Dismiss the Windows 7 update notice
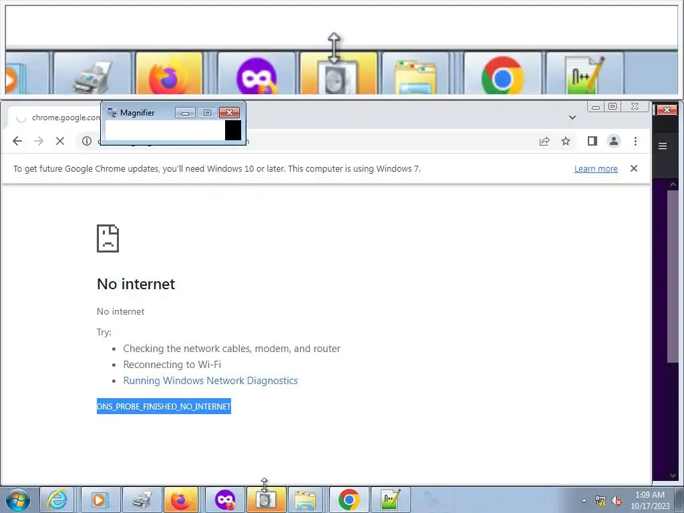Screen dimensions: 684x513 [x=634, y=168]
